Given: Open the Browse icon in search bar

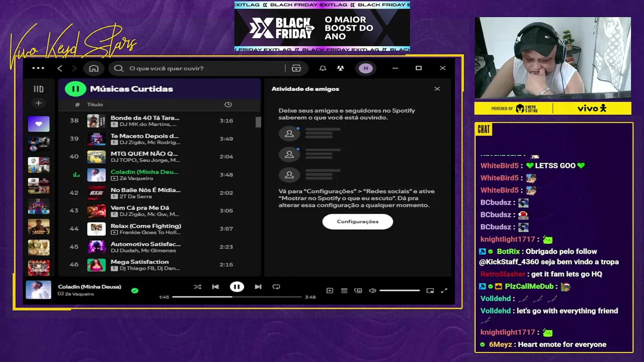Looking at the screenshot, I should coord(296,68).
